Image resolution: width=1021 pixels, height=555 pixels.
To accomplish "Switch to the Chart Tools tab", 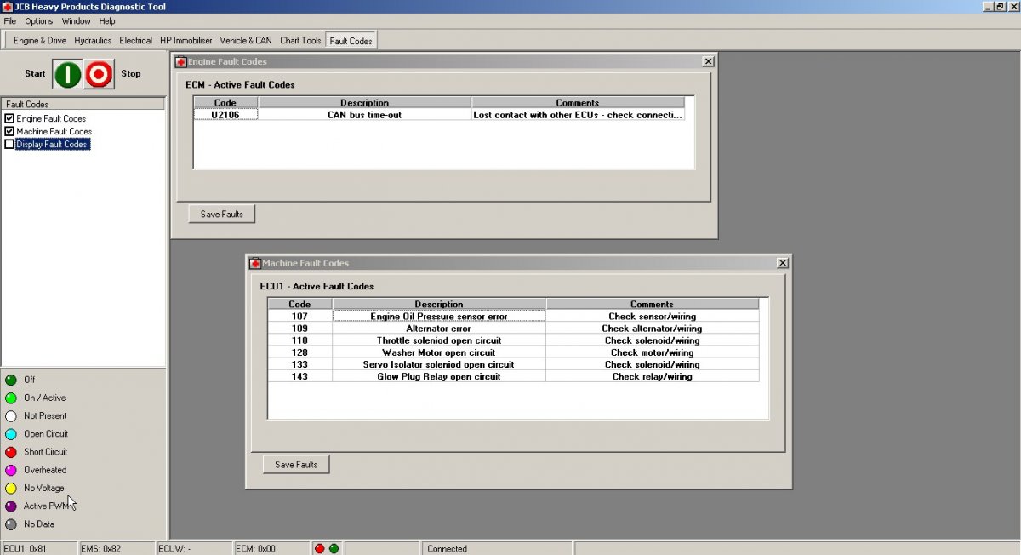I will 300,40.
